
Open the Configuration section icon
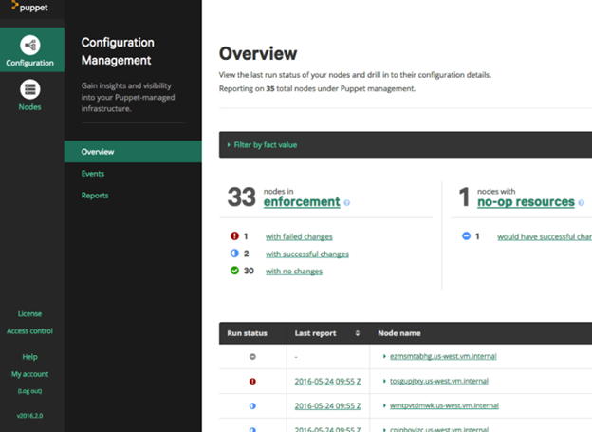(x=30, y=45)
